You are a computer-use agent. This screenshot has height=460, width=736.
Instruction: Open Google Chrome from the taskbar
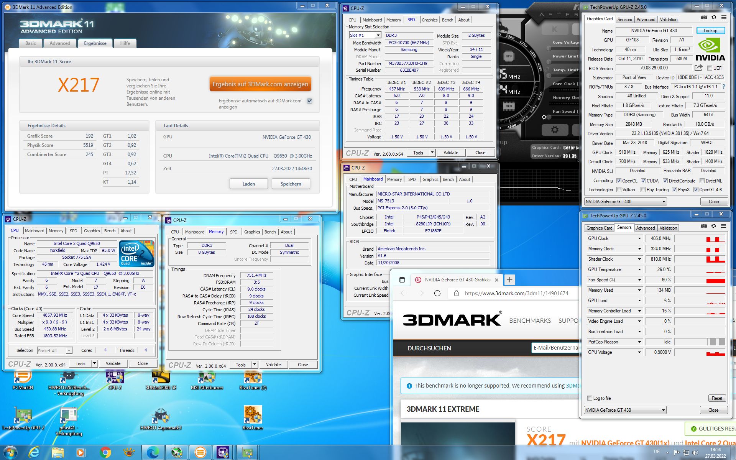tap(105, 453)
